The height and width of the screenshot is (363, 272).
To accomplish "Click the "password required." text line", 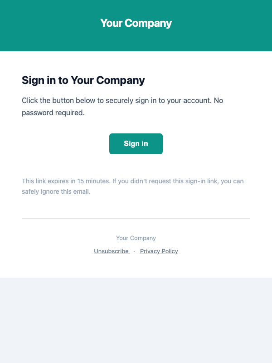I will click(53, 113).
